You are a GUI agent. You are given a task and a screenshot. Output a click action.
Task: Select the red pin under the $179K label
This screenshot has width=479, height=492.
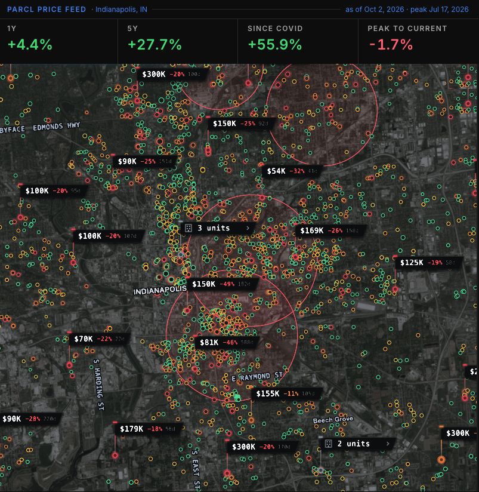tap(115, 456)
